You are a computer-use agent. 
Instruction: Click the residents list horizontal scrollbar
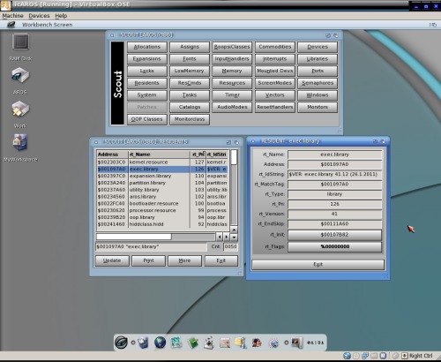[x=156, y=237]
